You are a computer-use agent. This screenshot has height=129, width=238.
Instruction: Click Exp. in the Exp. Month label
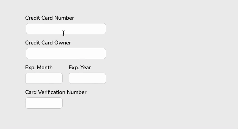tap(30, 68)
